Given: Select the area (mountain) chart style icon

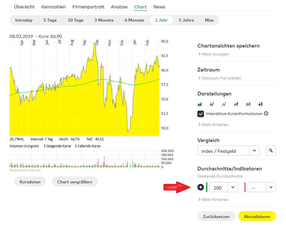Looking at the screenshot, I should [200, 104].
